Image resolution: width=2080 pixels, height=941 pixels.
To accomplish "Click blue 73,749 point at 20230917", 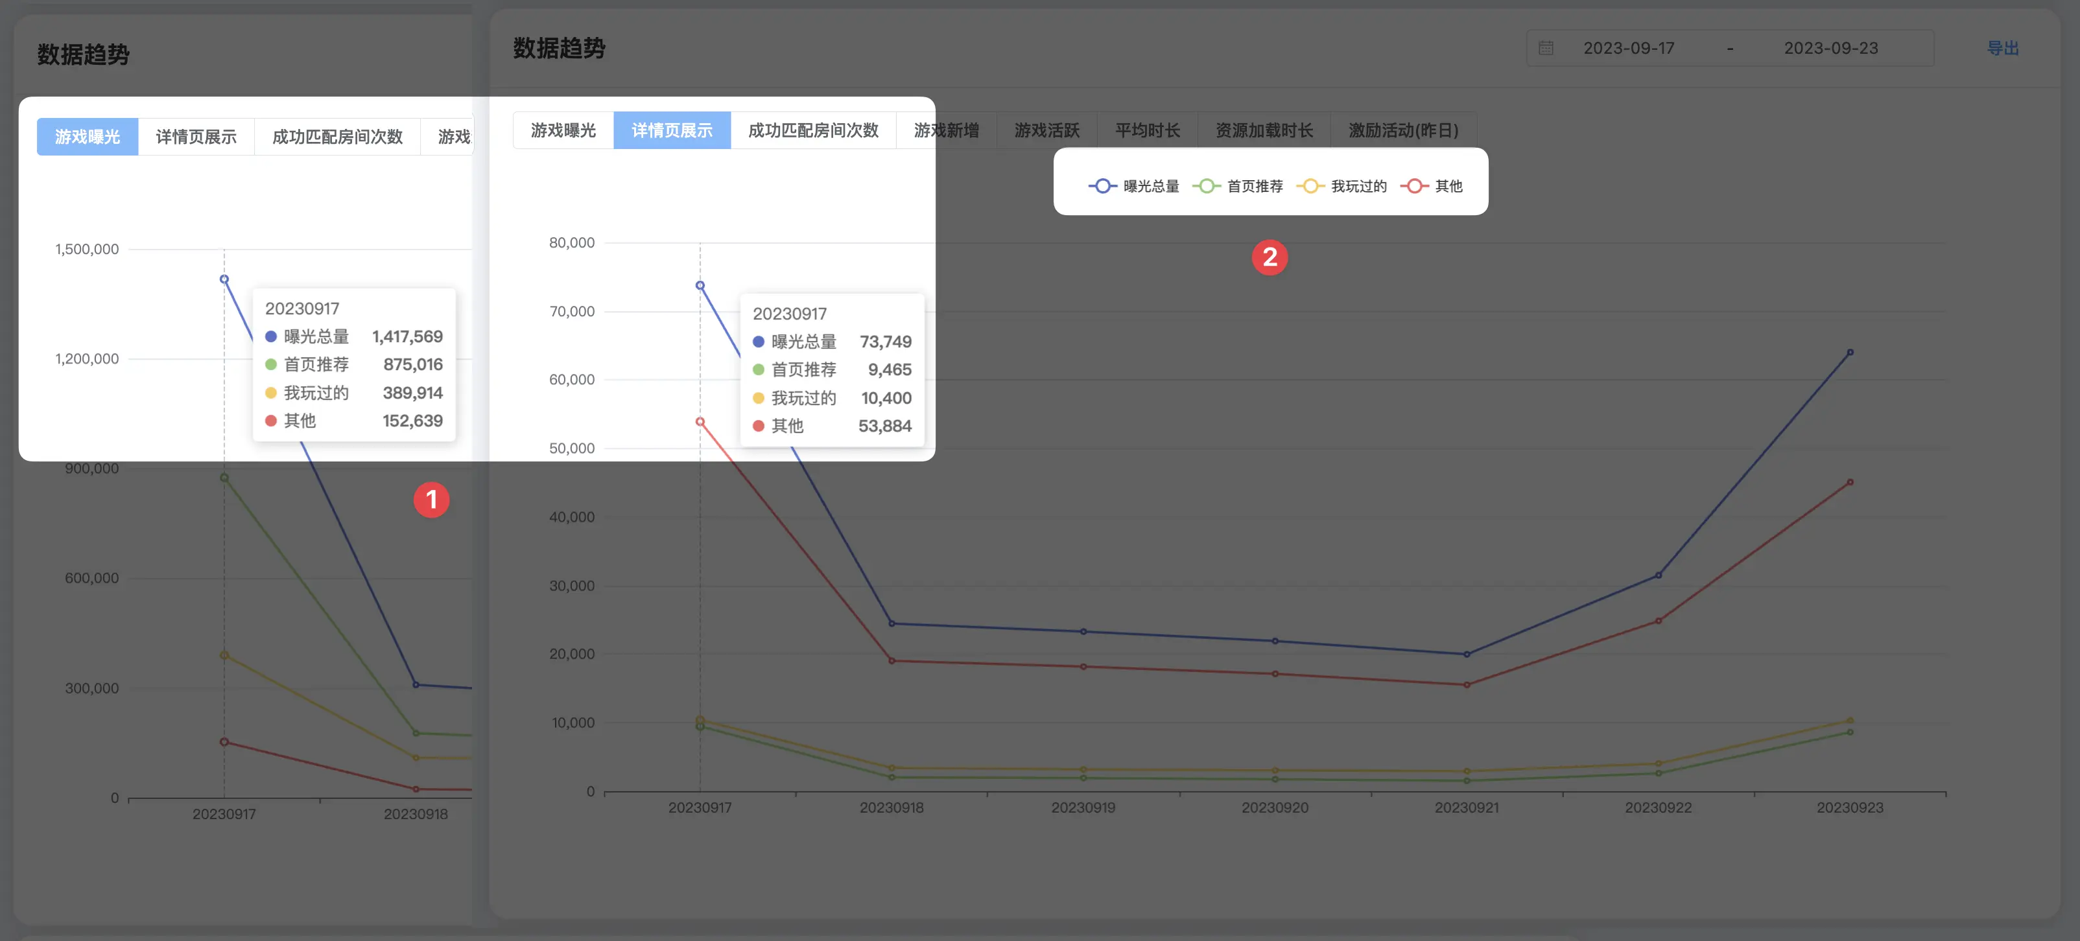I will pos(700,286).
